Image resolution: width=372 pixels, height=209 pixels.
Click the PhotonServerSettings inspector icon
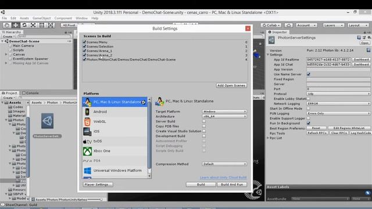[x=271, y=40]
